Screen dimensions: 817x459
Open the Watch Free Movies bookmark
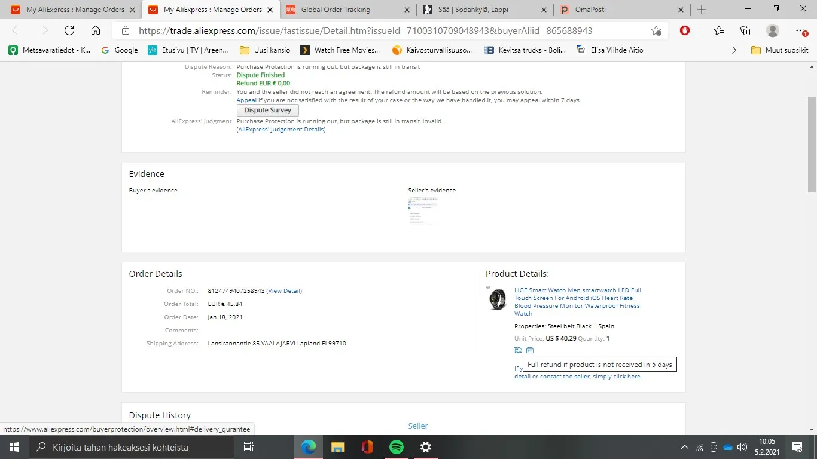pyautogui.click(x=340, y=50)
